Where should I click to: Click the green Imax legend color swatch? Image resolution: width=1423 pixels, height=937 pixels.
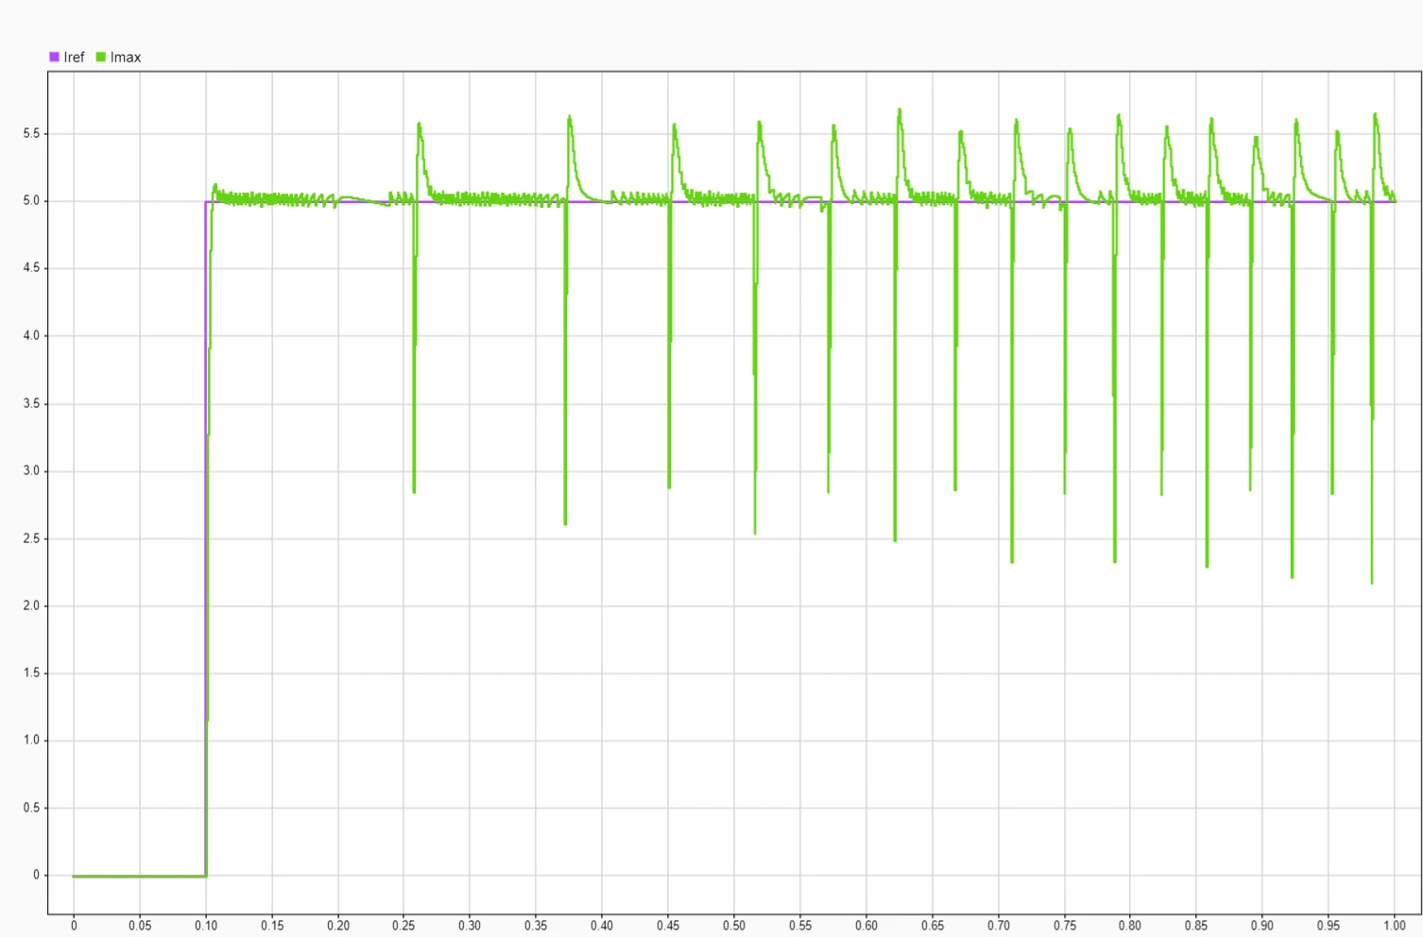point(100,57)
